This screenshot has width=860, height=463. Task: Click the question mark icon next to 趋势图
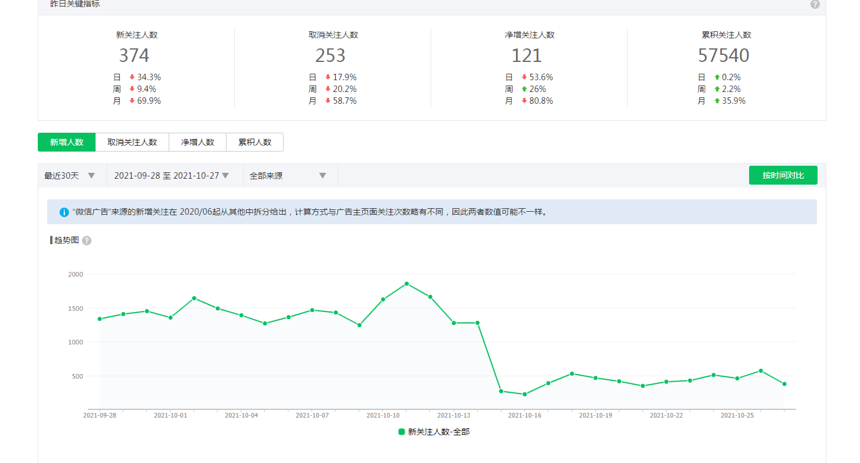coord(87,241)
